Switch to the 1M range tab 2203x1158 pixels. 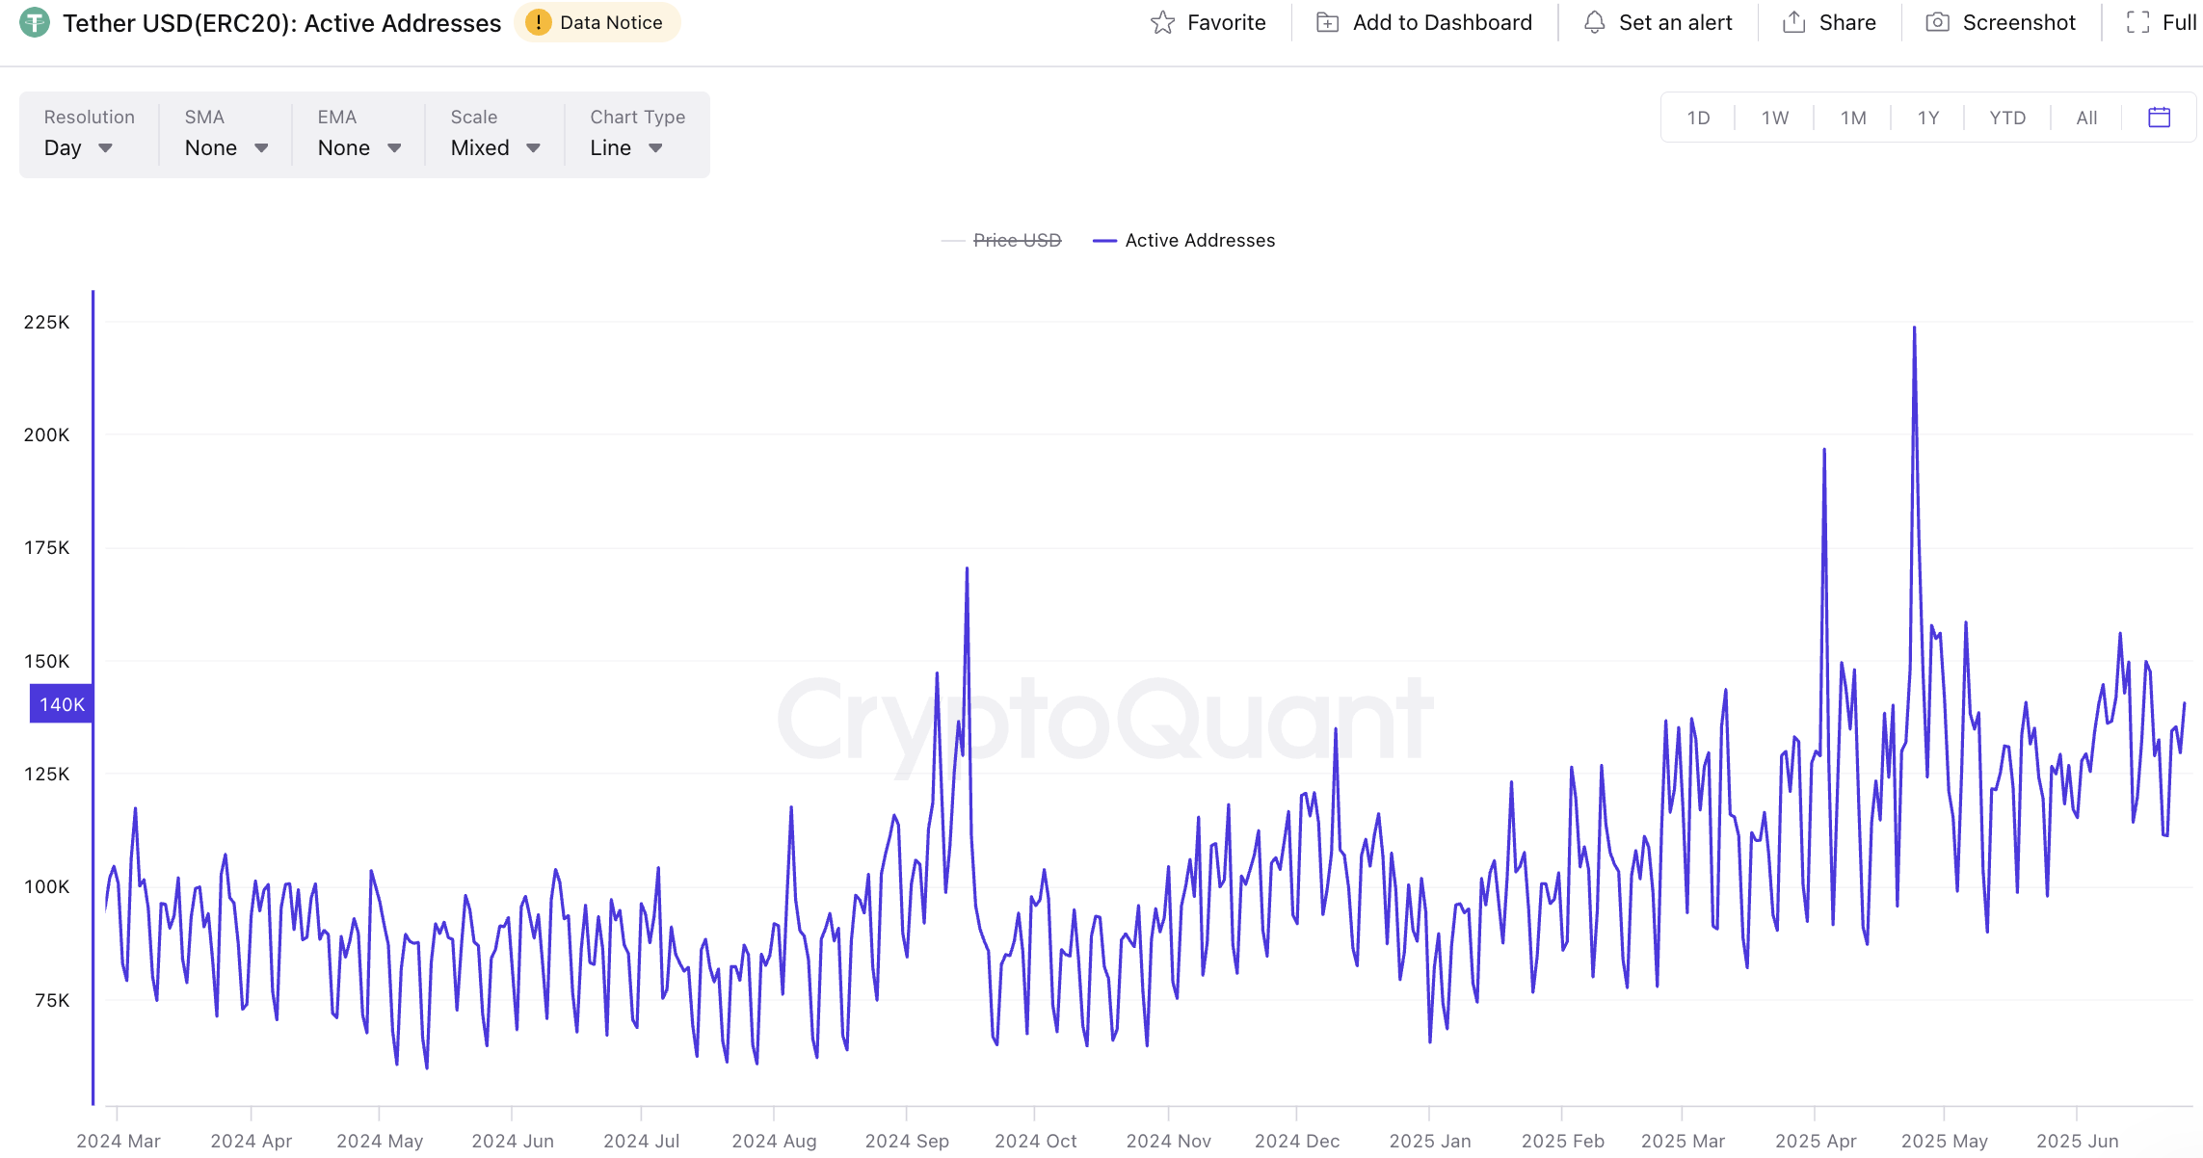click(x=1852, y=118)
